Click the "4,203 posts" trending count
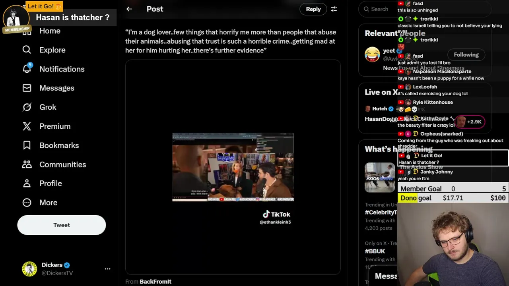 coord(379,228)
